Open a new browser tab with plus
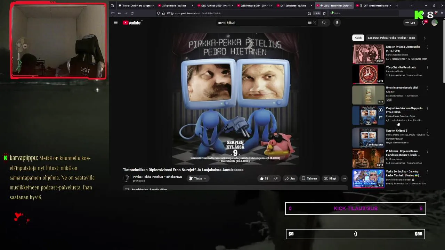Viewport: 445px width, 250px height. [x=397, y=6]
